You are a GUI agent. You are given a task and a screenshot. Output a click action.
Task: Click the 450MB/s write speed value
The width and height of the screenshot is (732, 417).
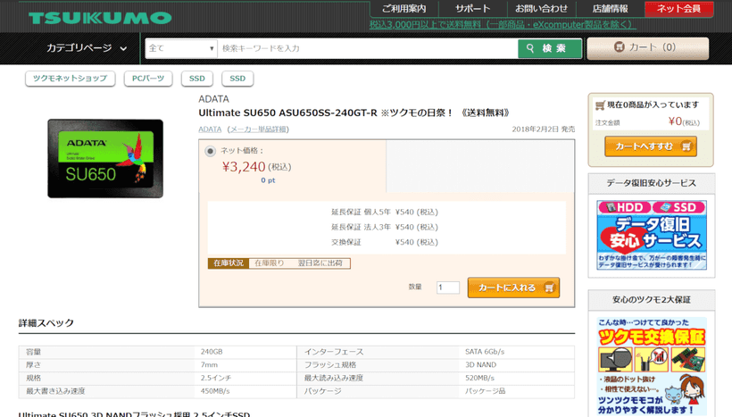[215, 391]
